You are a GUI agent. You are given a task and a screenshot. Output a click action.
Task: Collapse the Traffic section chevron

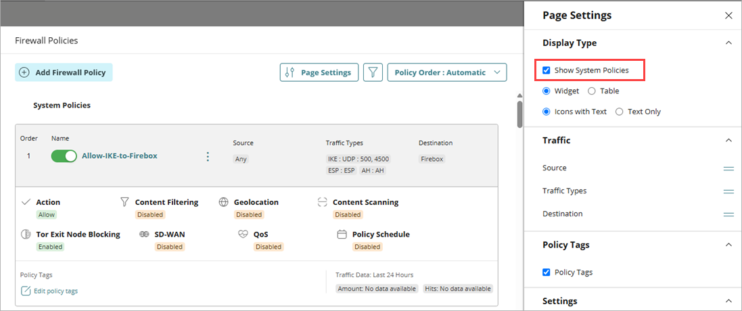click(x=728, y=141)
